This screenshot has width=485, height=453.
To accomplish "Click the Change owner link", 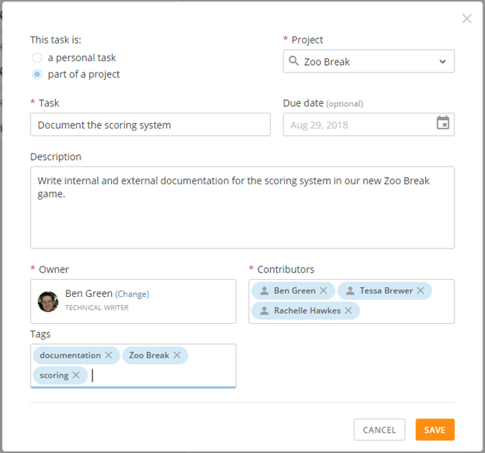I will [132, 294].
